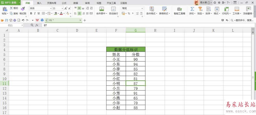Click the increase indent icon
This screenshot has width=256, height=115.
91,8
